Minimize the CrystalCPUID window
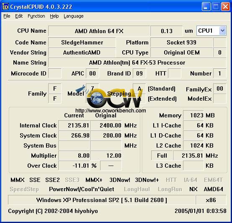Viewport: 232px width, 223px height. click(206, 7)
